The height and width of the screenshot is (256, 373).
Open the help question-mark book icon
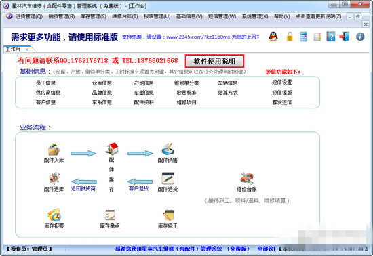(331, 37)
